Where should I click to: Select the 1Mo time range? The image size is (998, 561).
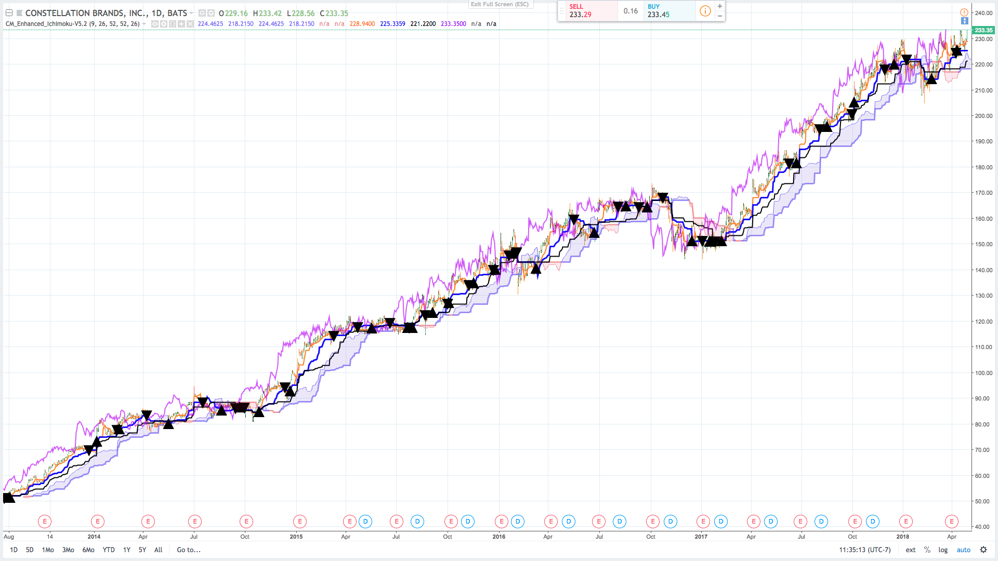tap(48, 550)
